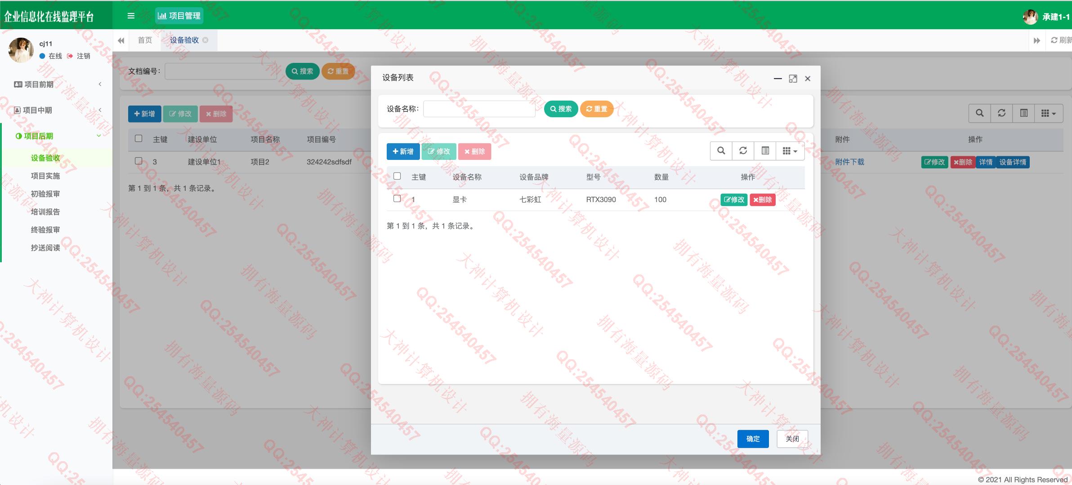Select 初验报审 in the sidebar
The image size is (1072, 485).
click(45, 194)
